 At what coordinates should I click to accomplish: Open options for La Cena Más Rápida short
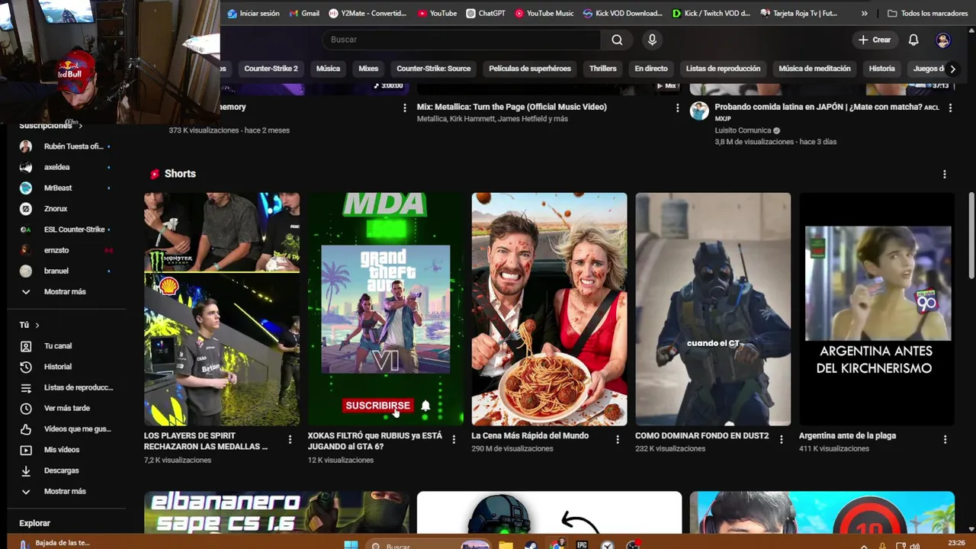(x=618, y=439)
